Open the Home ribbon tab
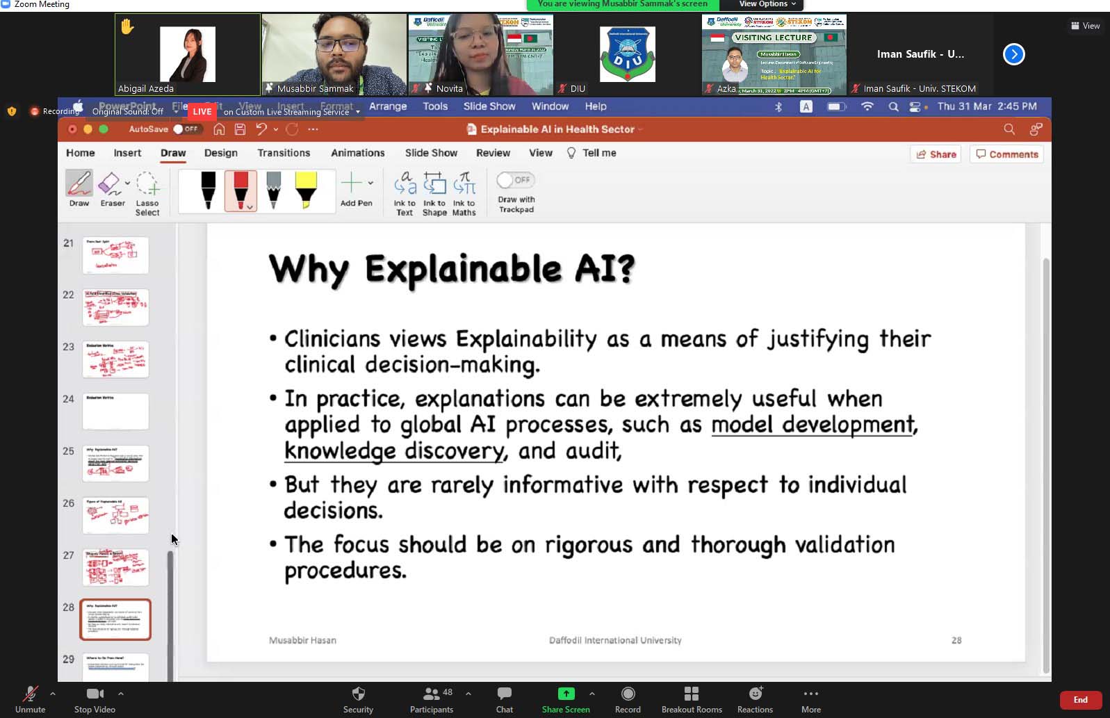Image resolution: width=1110 pixels, height=718 pixels. coord(81,153)
